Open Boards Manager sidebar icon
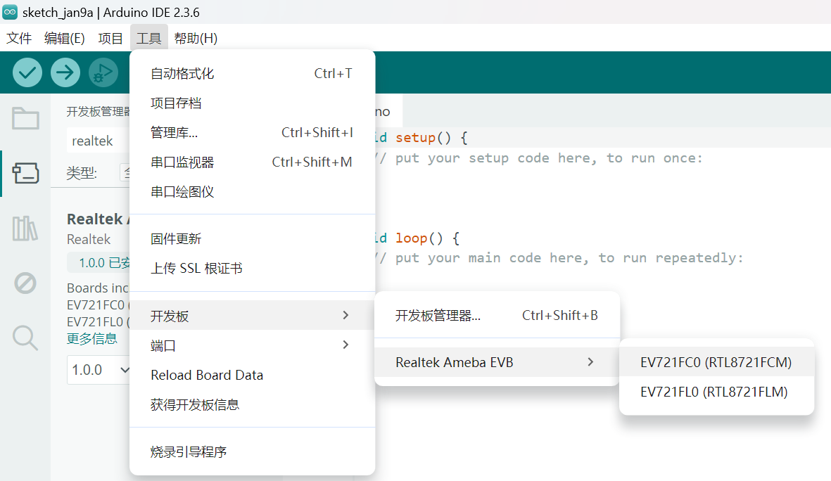The height and width of the screenshot is (481, 831). (x=25, y=173)
